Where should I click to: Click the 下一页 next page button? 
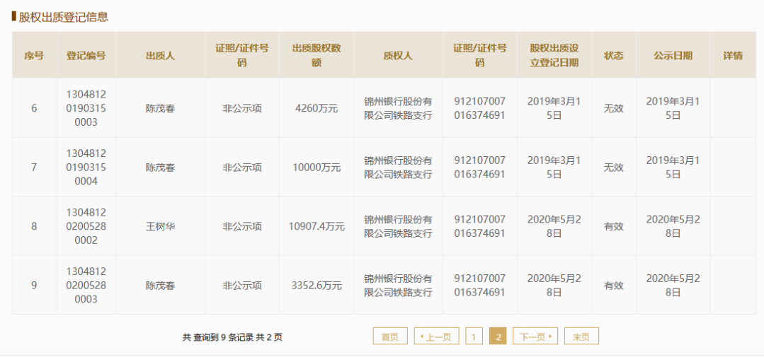point(535,336)
